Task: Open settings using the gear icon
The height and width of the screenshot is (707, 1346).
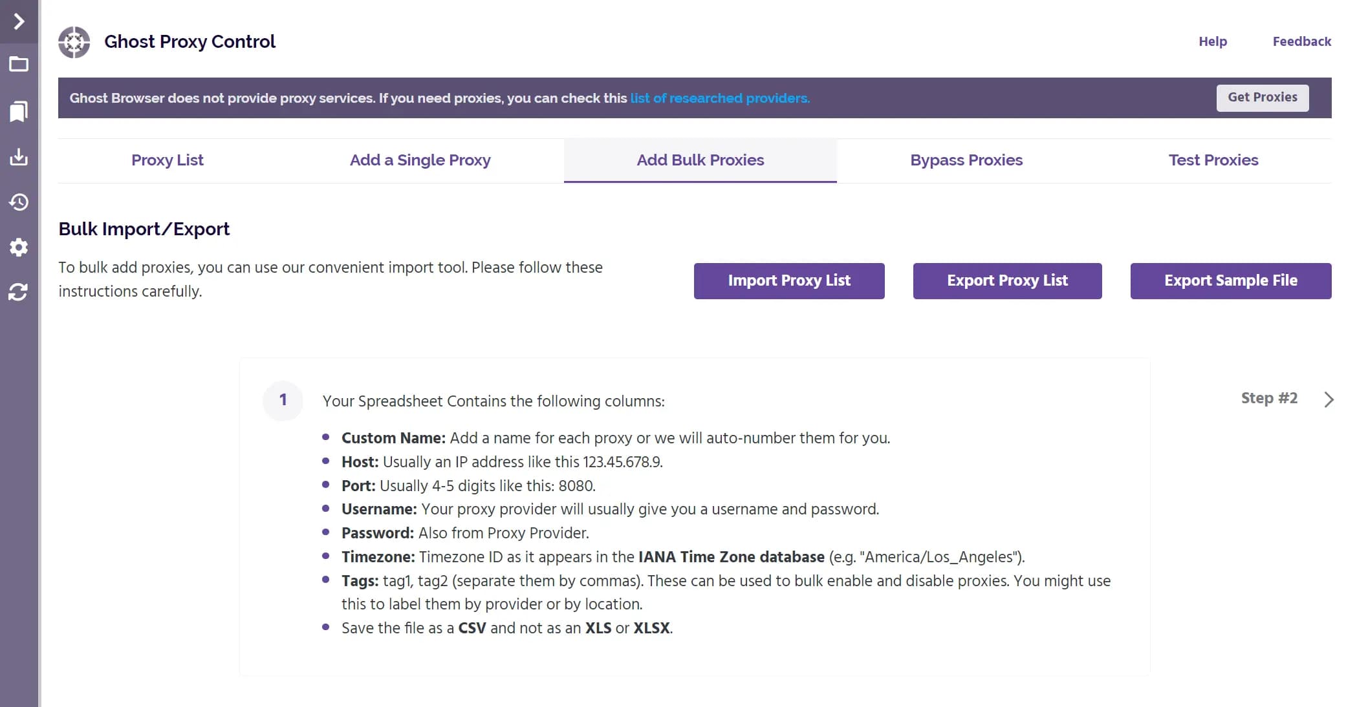Action: (19, 248)
